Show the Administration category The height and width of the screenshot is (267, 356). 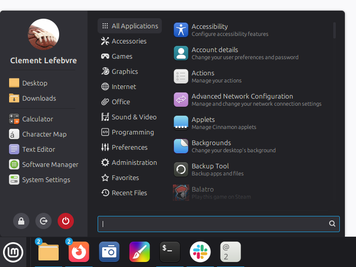pyautogui.click(x=134, y=162)
